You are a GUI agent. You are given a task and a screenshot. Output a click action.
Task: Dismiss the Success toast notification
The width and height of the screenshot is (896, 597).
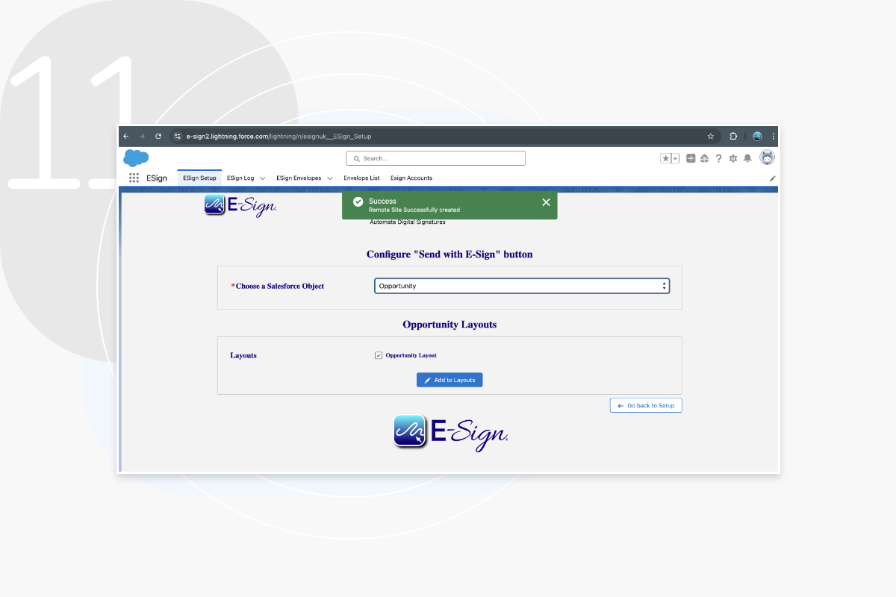pyautogui.click(x=546, y=202)
